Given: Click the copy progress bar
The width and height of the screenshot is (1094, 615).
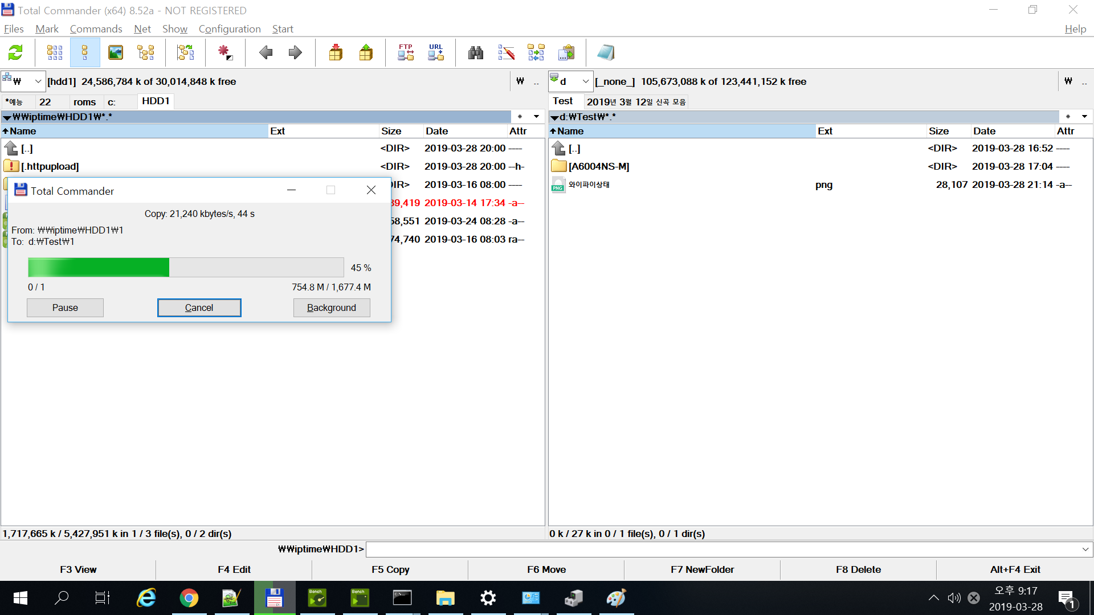Looking at the screenshot, I should [x=186, y=268].
